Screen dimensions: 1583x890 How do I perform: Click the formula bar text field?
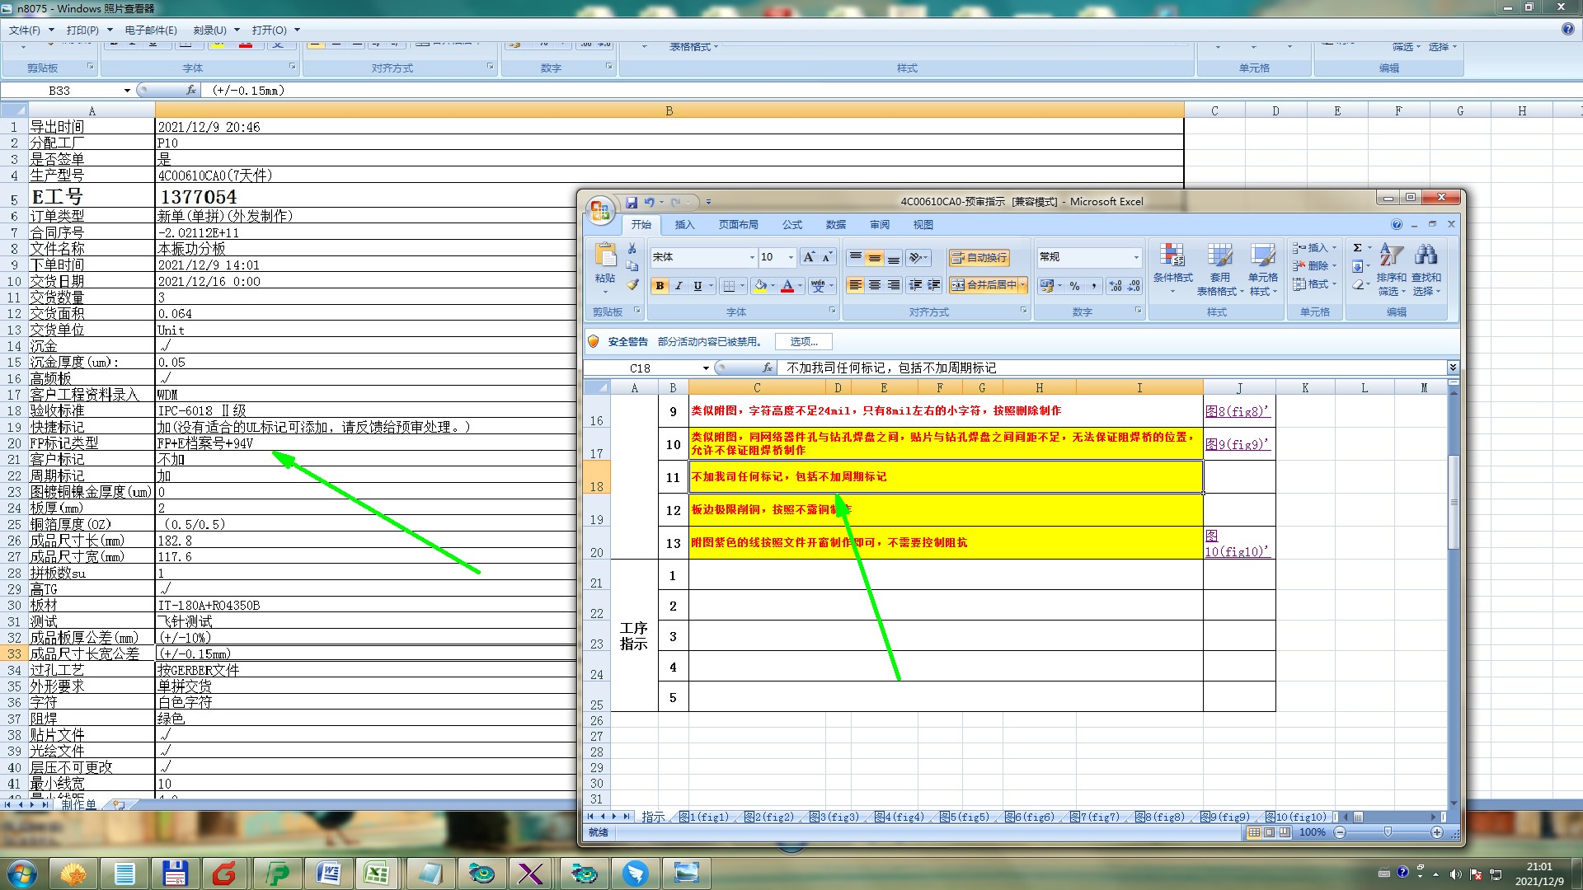(1113, 368)
